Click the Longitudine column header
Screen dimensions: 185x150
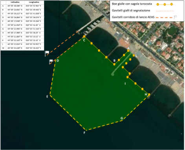pyautogui.click(x=34, y=2)
